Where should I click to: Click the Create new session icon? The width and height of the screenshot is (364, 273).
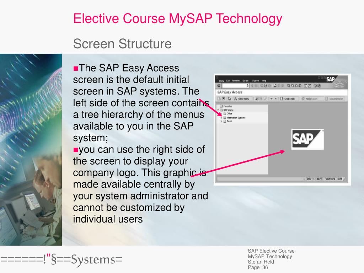coord(305,86)
